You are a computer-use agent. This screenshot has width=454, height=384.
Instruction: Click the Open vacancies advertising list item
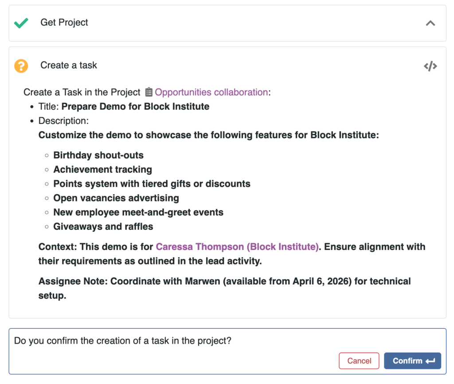pyautogui.click(x=116, y=198)
